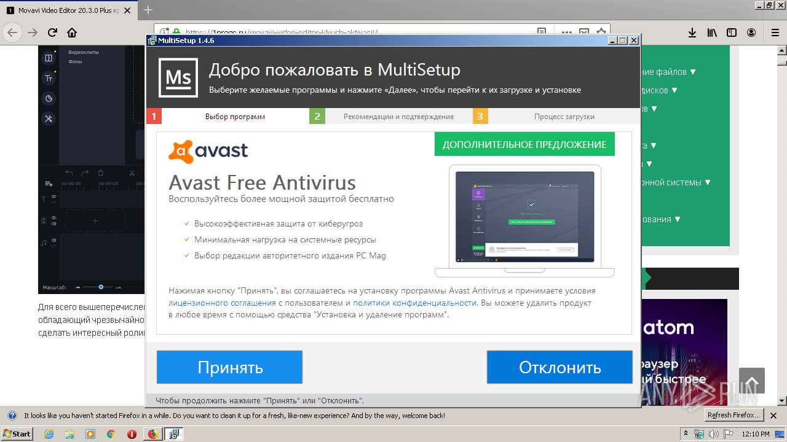Image resolution: width=787 pixels, height=442 pixels.
Task: Open network icon in system tray
Action: tap(700, 434)
